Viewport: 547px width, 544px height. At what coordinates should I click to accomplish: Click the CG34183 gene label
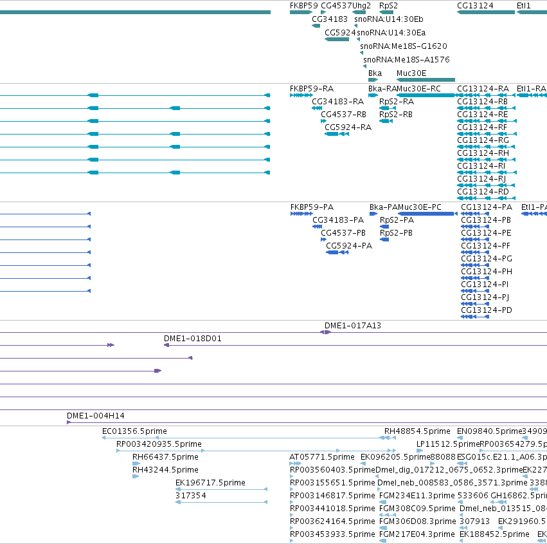pyautogui.click(x=330, y=19)
